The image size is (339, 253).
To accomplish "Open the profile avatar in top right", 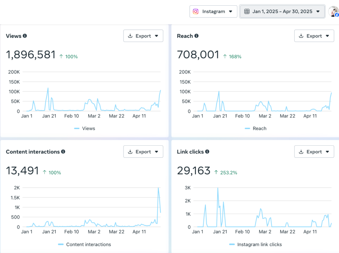I will point(333,11).
